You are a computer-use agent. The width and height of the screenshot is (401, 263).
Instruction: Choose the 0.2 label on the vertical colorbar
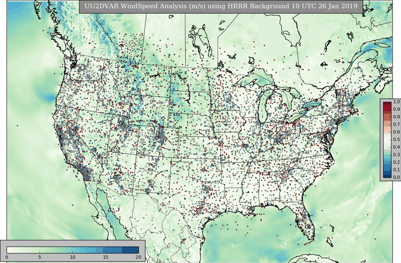point(396,162)
